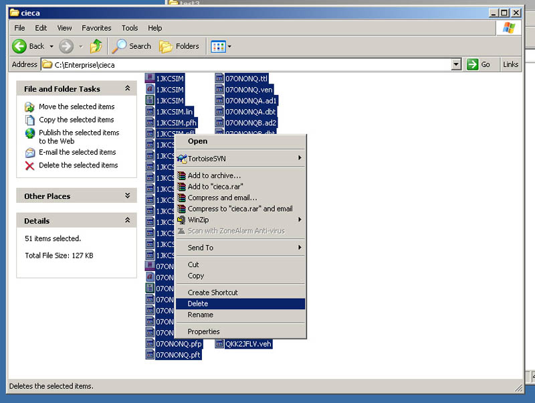The width and height of the screenshot is (535, 403).
Task: Click the red X Delete the selected items icon
Action: point(29,165)
